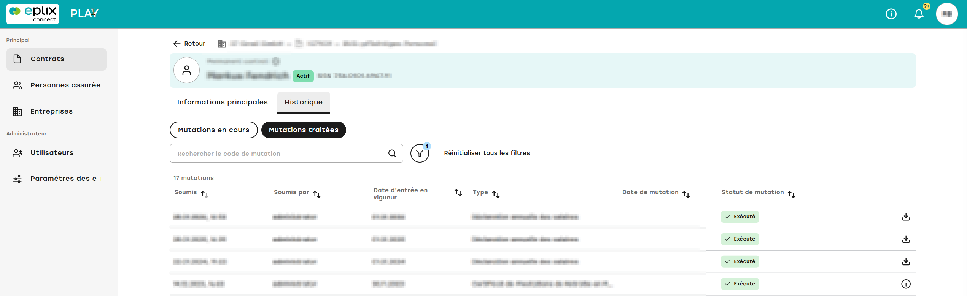
Task: Open Entreprises in sidebar
Action: [56, 111]
